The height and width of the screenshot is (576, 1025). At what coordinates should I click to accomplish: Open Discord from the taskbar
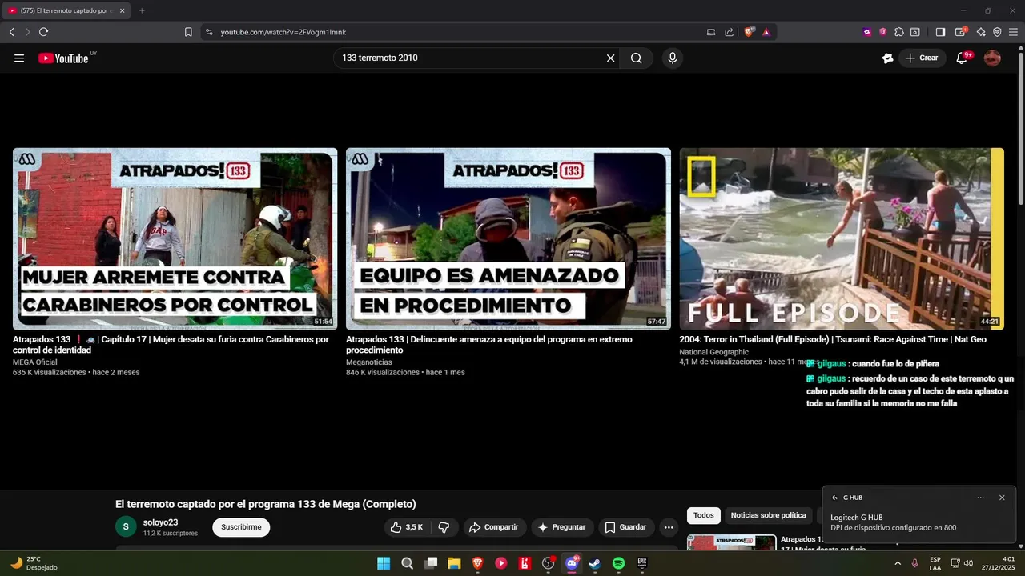click(572, 563)
